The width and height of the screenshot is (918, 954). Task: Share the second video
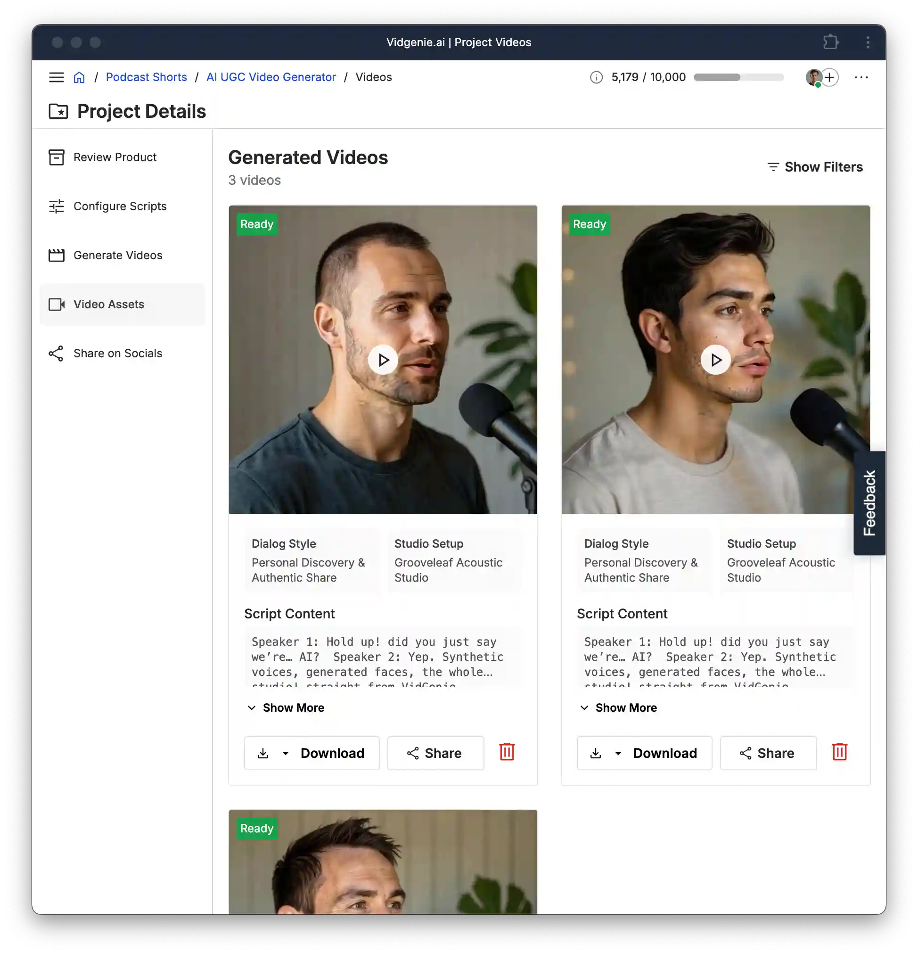[x=768, y=754]
